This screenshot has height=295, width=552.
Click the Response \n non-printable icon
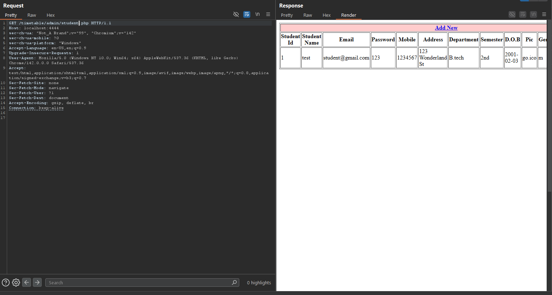pyautogui.click(x=533, y=15)
